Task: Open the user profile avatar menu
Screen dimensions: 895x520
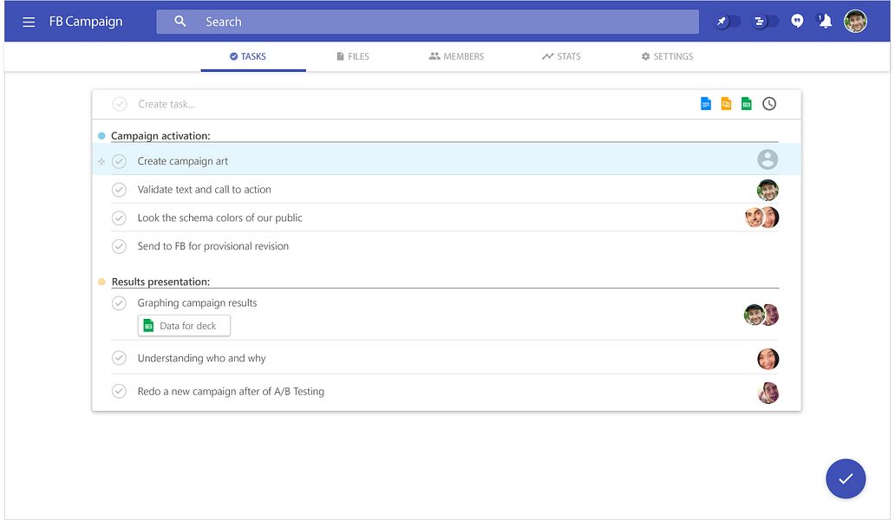Action: [855, 22]
